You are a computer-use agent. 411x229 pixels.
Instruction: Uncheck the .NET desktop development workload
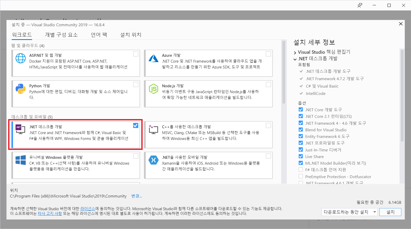pyautogui.click(x=136, y=125)
